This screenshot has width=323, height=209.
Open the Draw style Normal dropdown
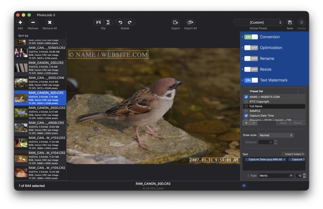pyautogui.click(x=276, y=135)
